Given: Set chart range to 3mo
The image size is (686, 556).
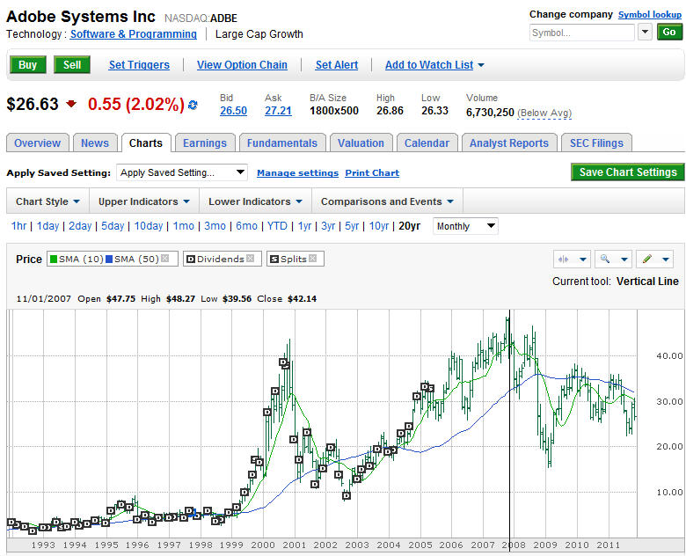Looking at the screenshot, I should (215, 226).
